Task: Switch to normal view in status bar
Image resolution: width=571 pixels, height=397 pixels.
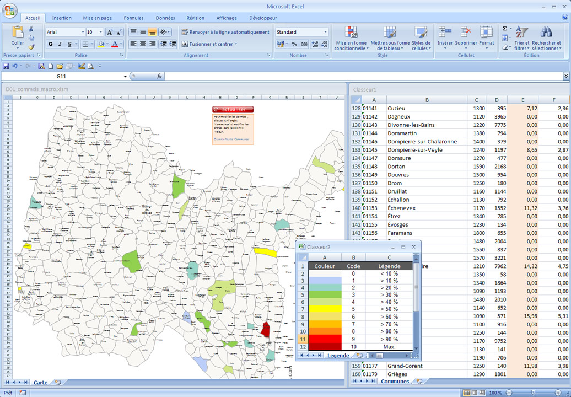Action: point(466,393)
